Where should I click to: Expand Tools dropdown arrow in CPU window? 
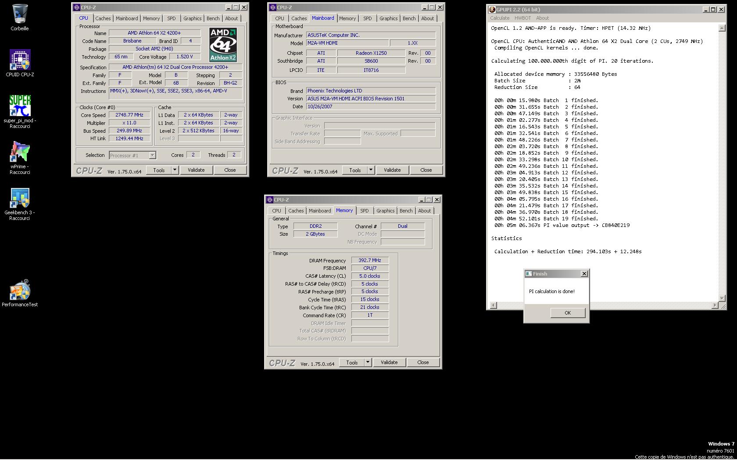(175, 170)
